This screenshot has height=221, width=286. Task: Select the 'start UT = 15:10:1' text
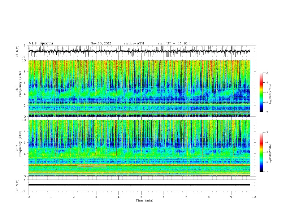tap(174, 43)
